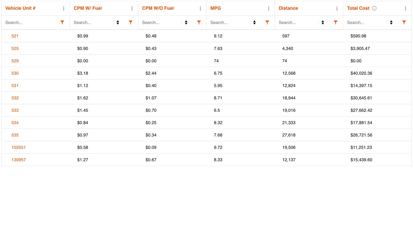Focus the MPG search field

pyautogui.click(x=230, y=23)
